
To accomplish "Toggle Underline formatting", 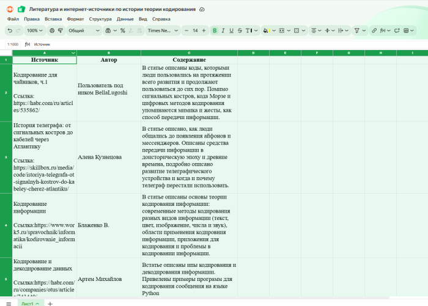I will click(231, 30).
